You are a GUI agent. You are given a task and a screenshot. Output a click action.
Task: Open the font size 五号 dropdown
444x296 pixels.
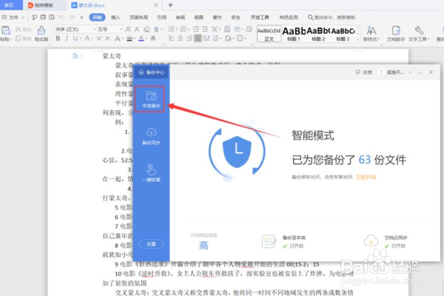pyautogui.click(x=121, y=29)
